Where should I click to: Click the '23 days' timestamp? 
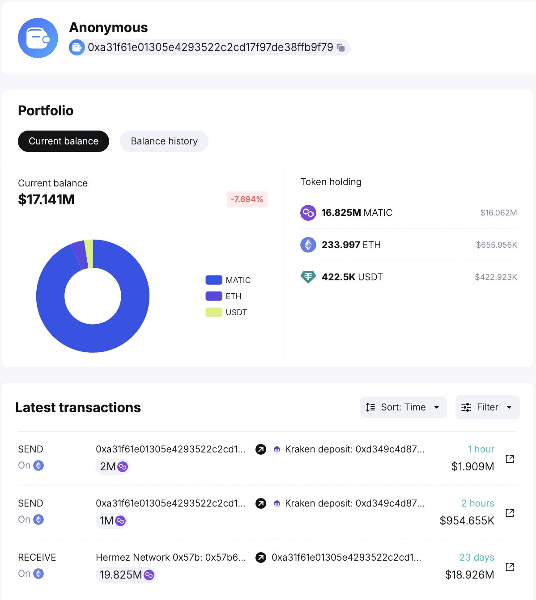point(476,558)
